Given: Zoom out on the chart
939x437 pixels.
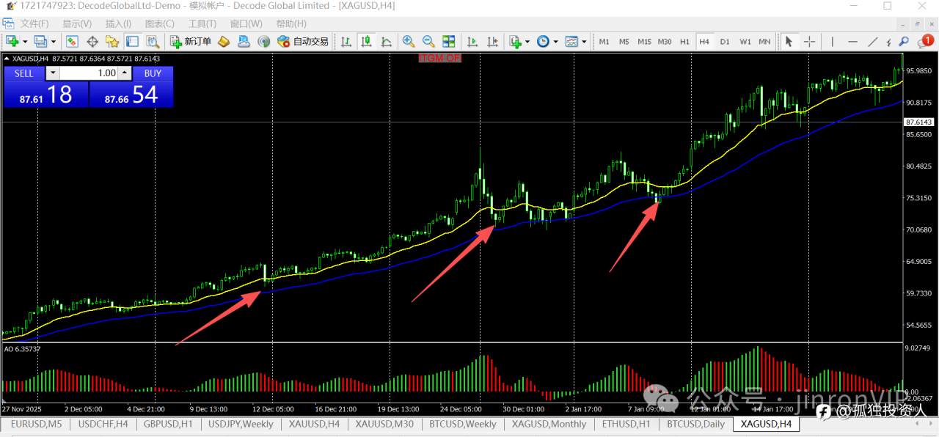Looking at the screenshot, I should click(x=428, y=42).
